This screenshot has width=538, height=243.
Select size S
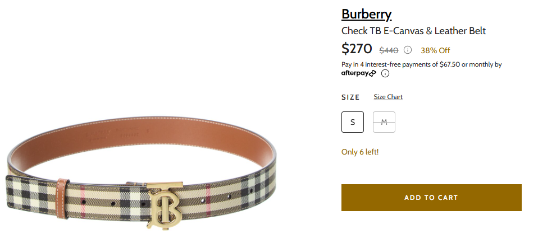click(353, 122)
